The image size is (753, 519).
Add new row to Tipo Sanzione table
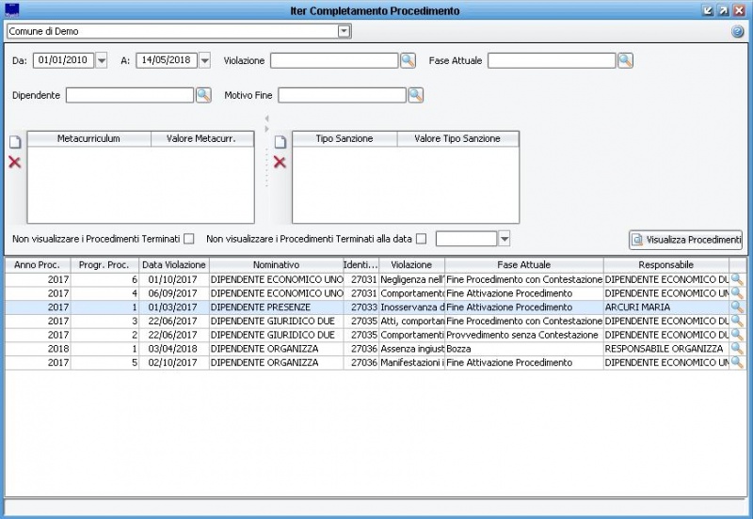coord(280,142)
